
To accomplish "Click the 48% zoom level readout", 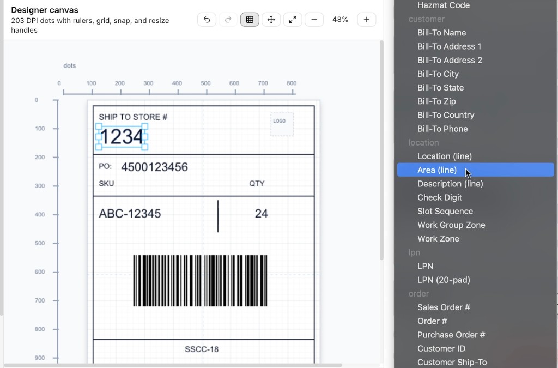I will coord(340,20).
